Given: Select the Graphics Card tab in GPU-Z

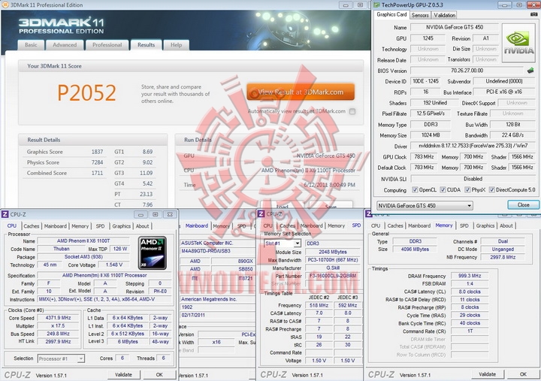Looking at the screenshot, I should click(391, 14).
